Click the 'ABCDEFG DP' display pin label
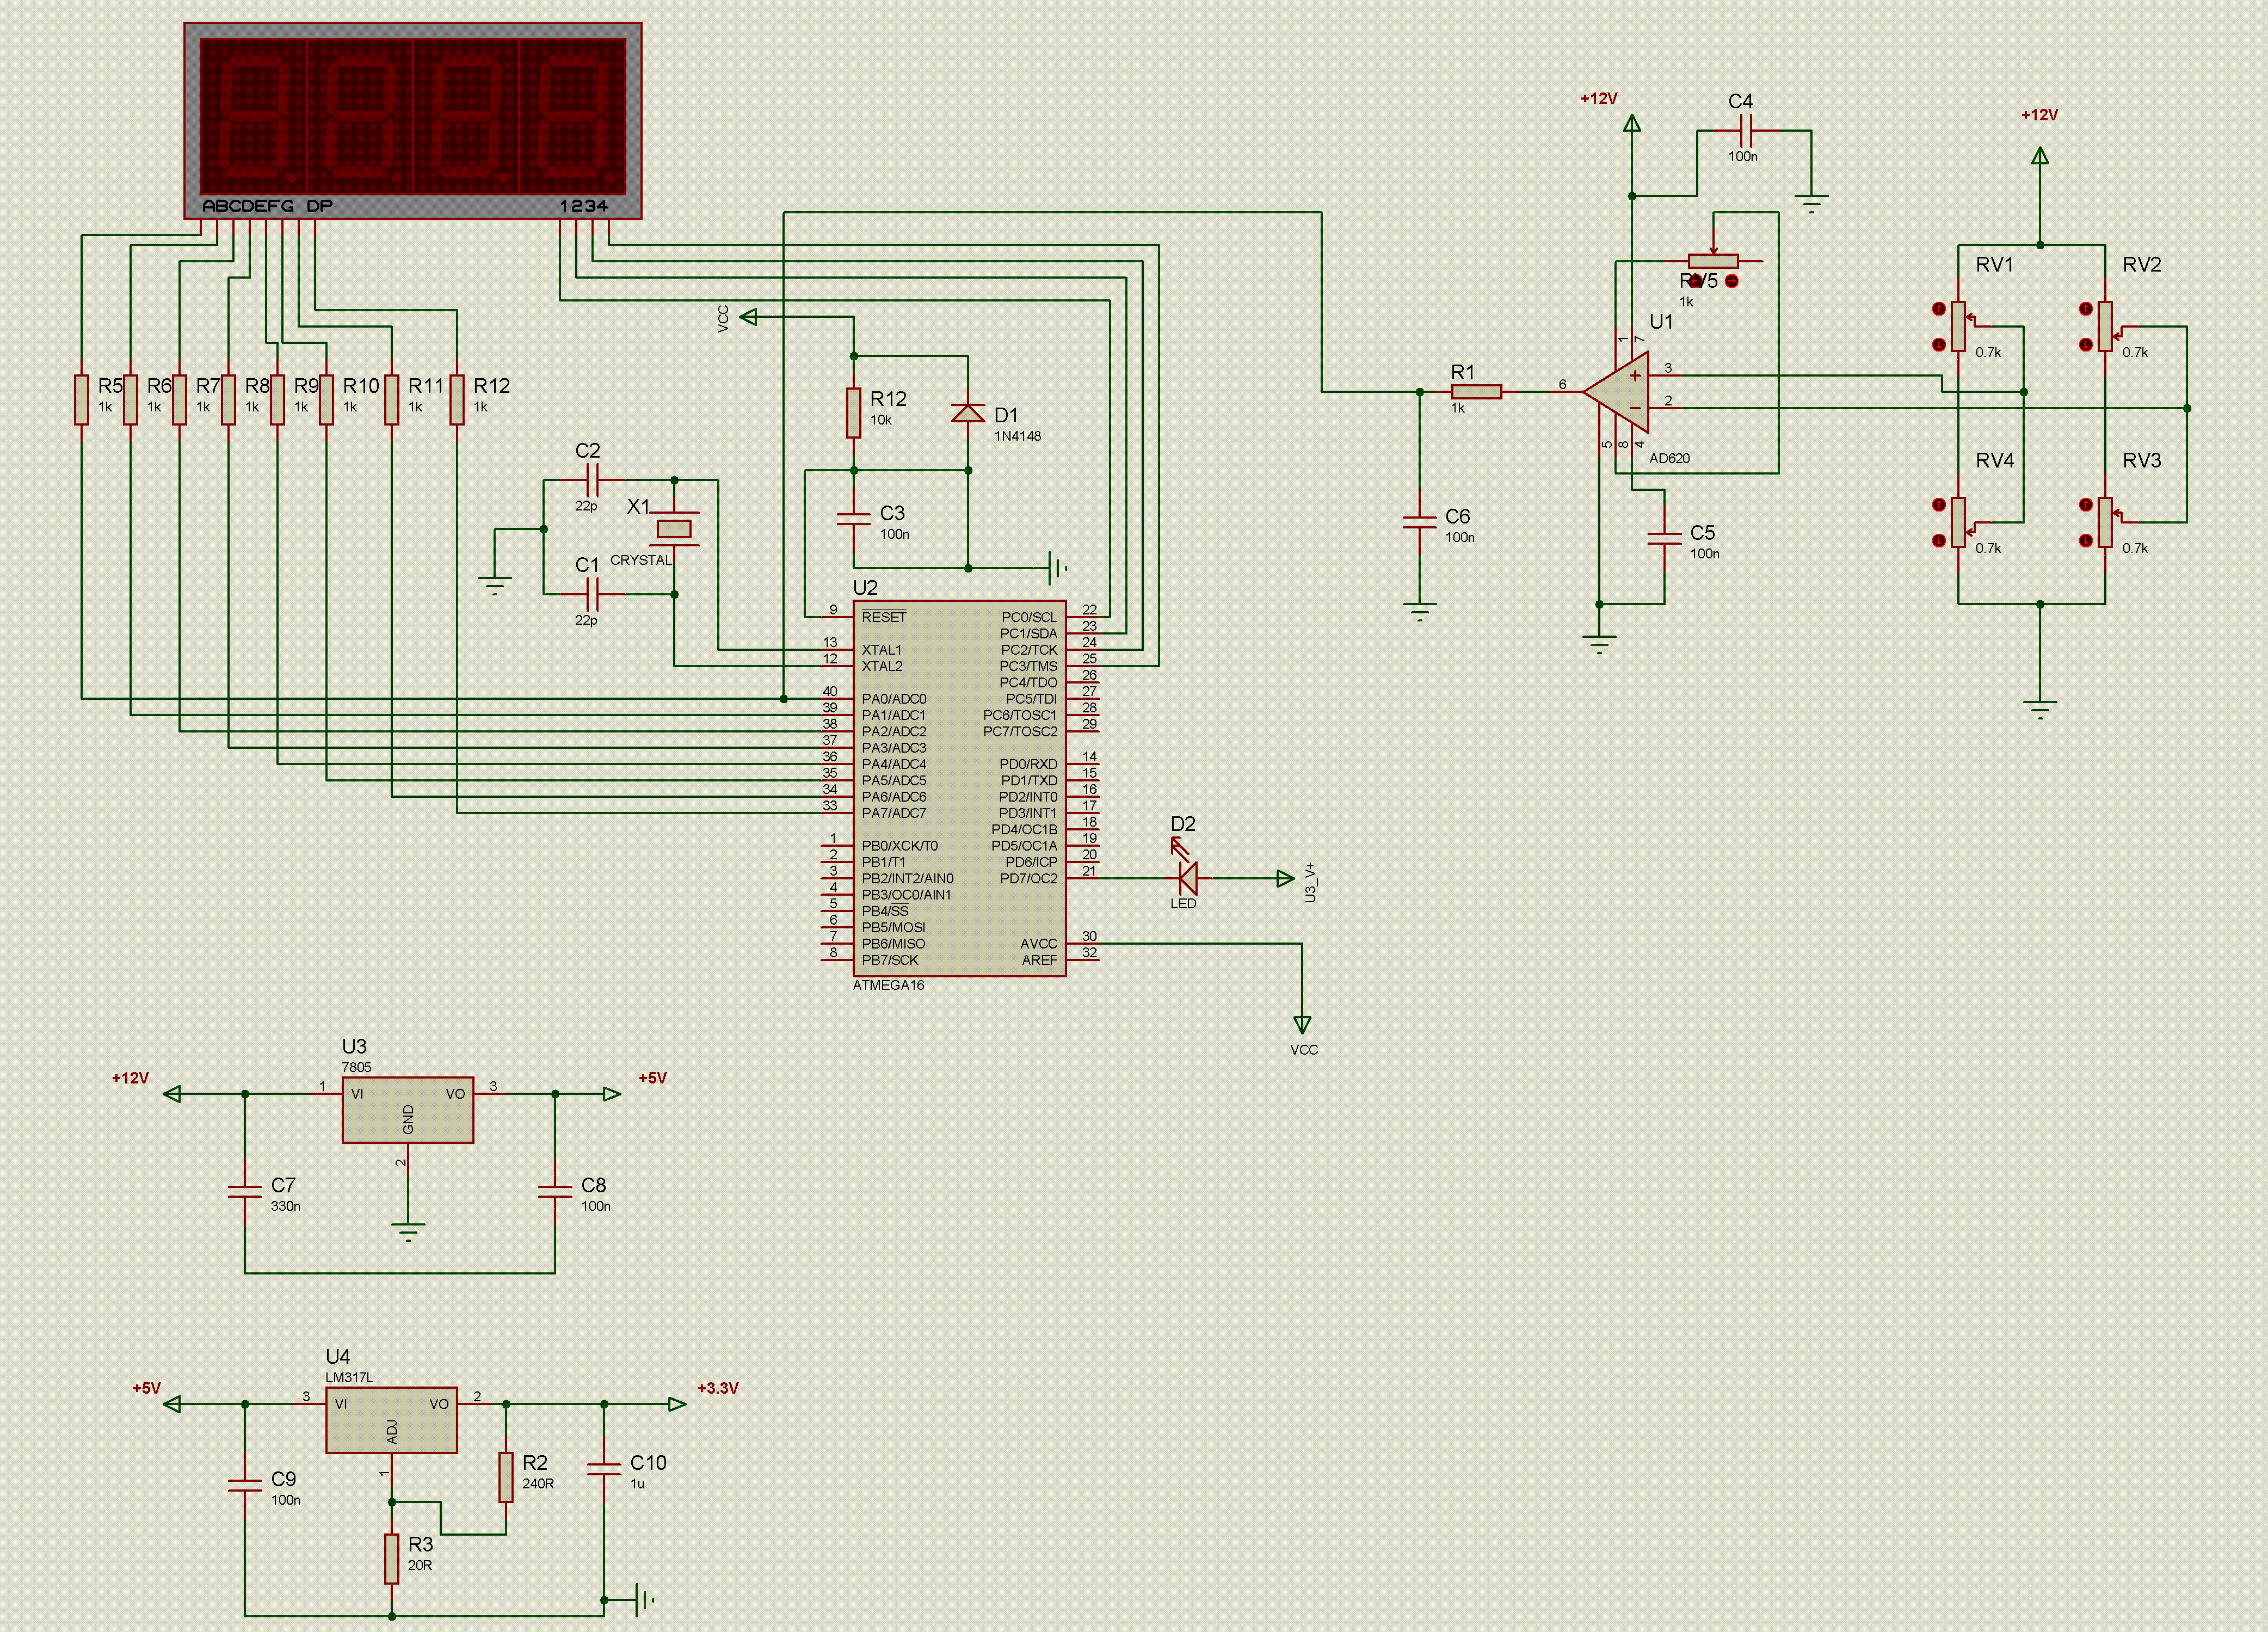 coord(267,206)
